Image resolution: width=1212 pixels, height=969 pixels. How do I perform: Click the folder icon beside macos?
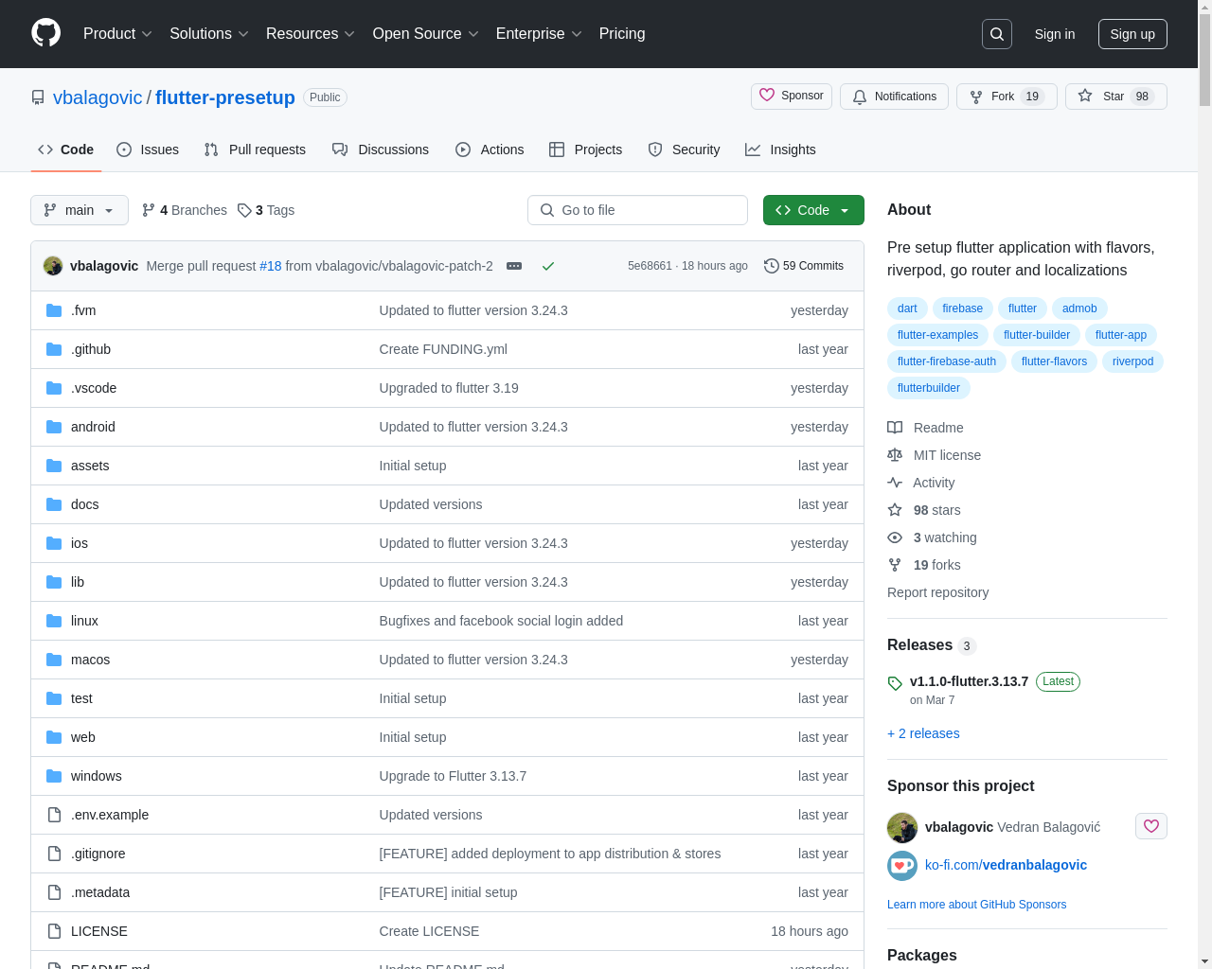(x=54, y=660)
